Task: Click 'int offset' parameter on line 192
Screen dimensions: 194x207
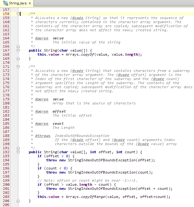Action: 101,152
